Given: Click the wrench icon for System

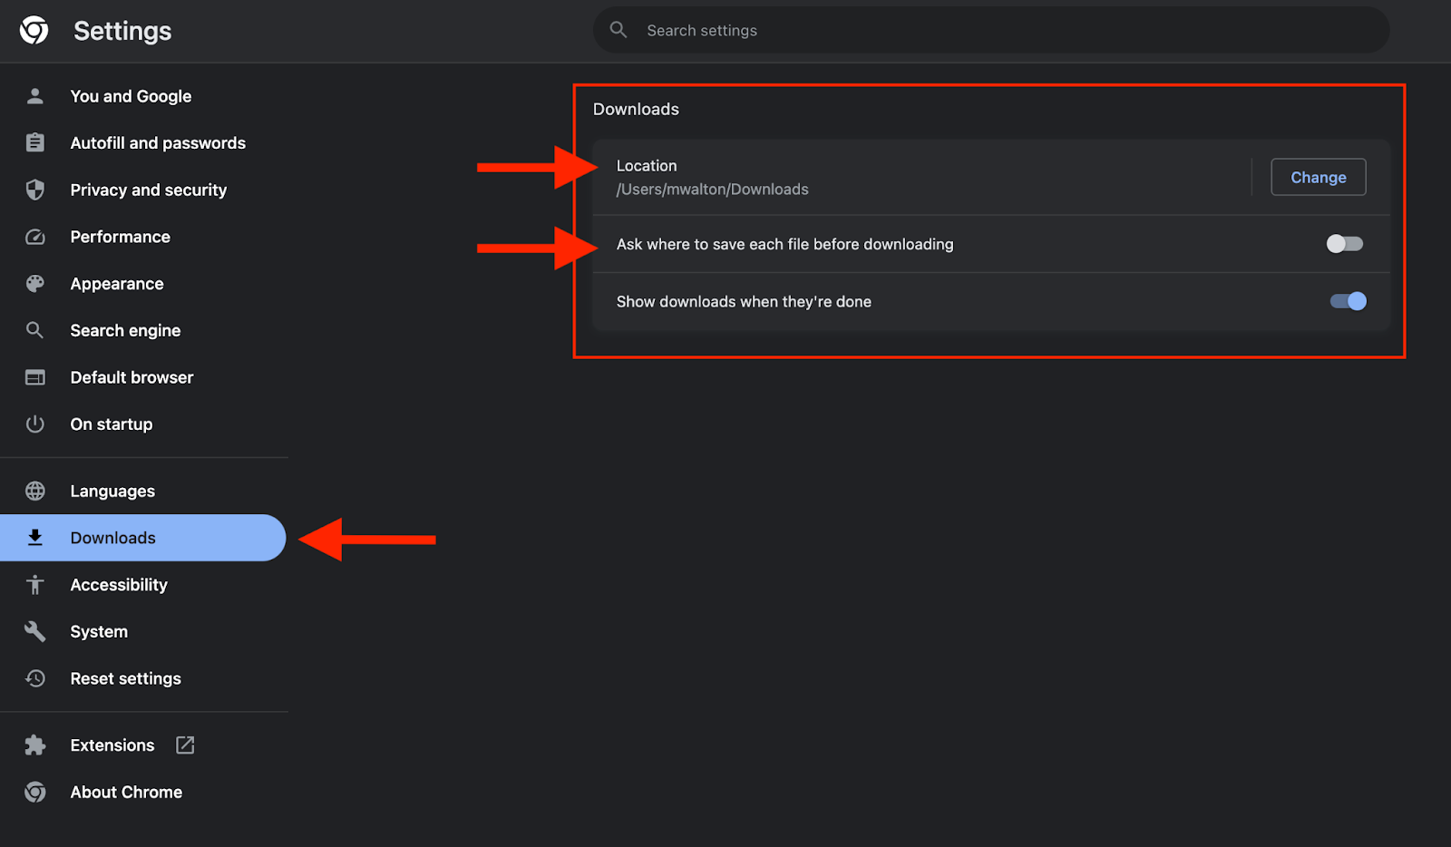Looking at the screenshot, I should pyautogui.click(x=35, y=631).
